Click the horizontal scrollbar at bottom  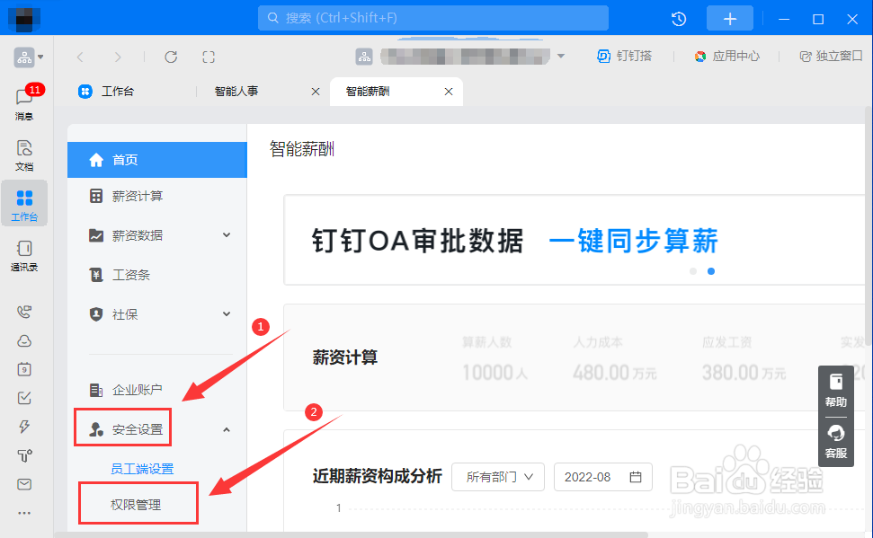click(351, 534)
